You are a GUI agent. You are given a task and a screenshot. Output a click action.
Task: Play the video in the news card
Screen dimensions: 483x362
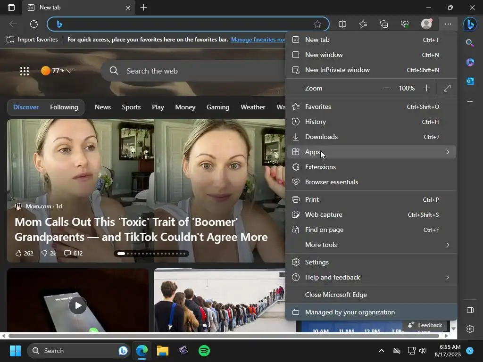(x=78, y=305)
